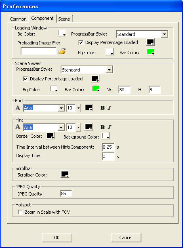Image resolution: width=183 pixels, height=248 pixels.
Task: Toggle Italic in the Hint section
Action: (109, 127)
